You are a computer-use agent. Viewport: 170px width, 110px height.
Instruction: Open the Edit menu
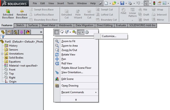tap(42, 3)
